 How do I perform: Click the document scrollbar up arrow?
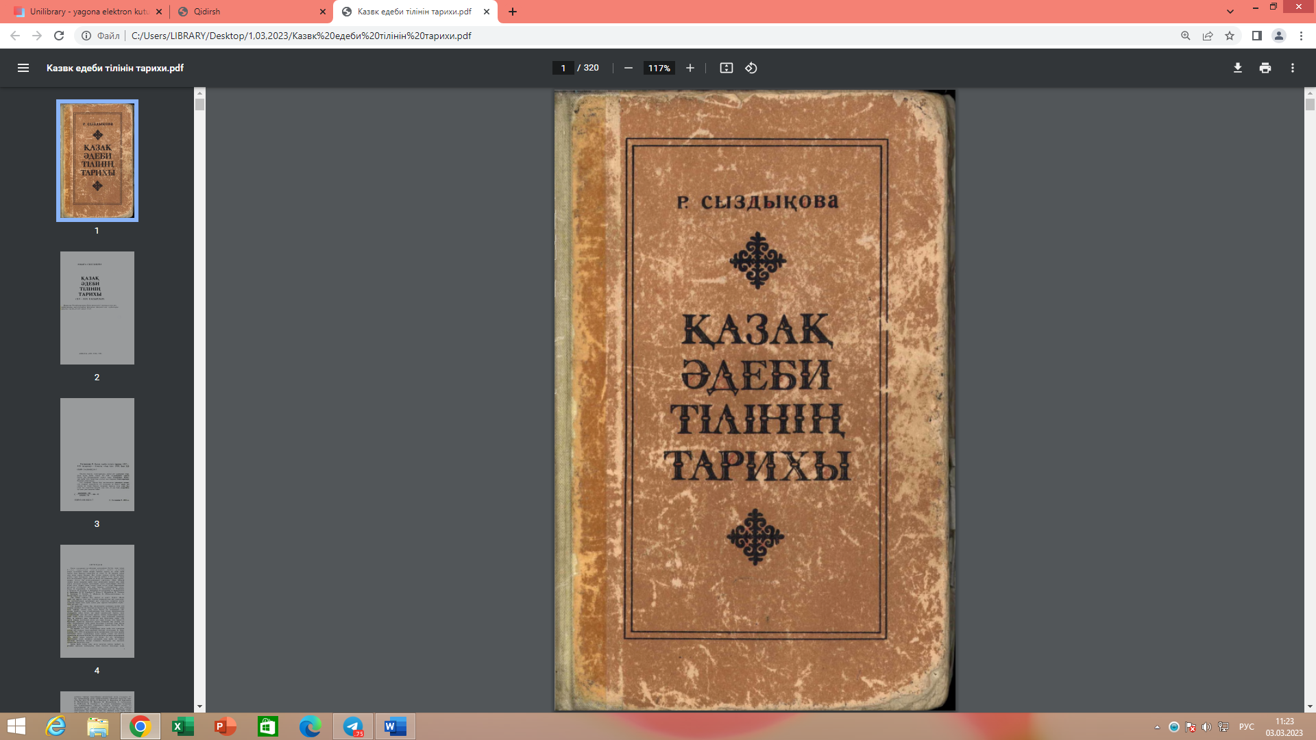coord(1310,92)
